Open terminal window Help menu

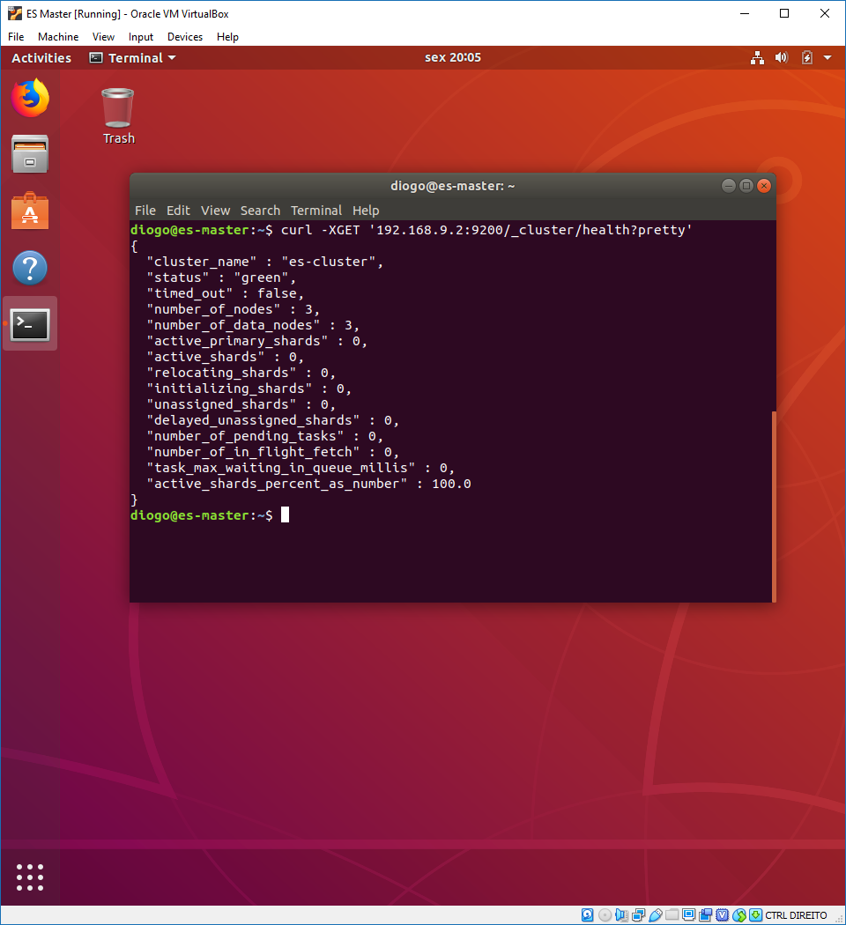(x=366, y=211)
